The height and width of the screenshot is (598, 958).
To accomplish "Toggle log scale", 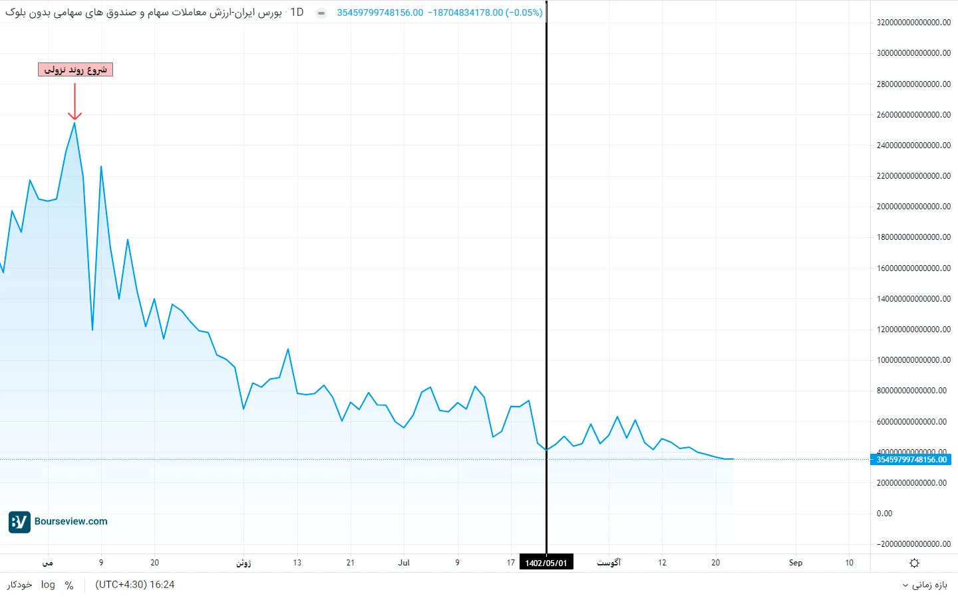I will pyautogui.click(x=48, y=585).
